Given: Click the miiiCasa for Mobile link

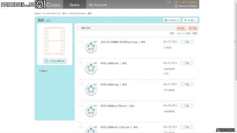Looking at the screenshot, I should (187, 6).
